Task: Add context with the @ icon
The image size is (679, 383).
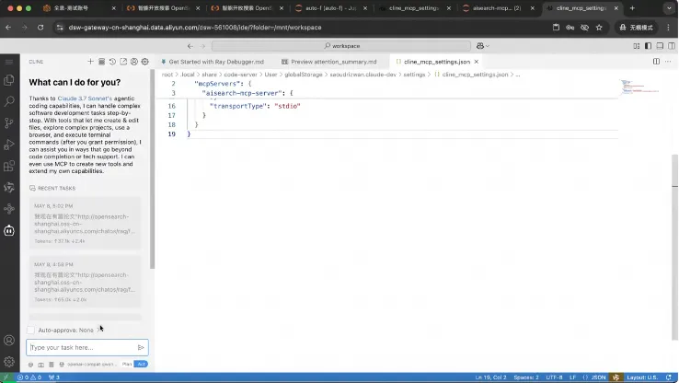Action: coord(30,365)
